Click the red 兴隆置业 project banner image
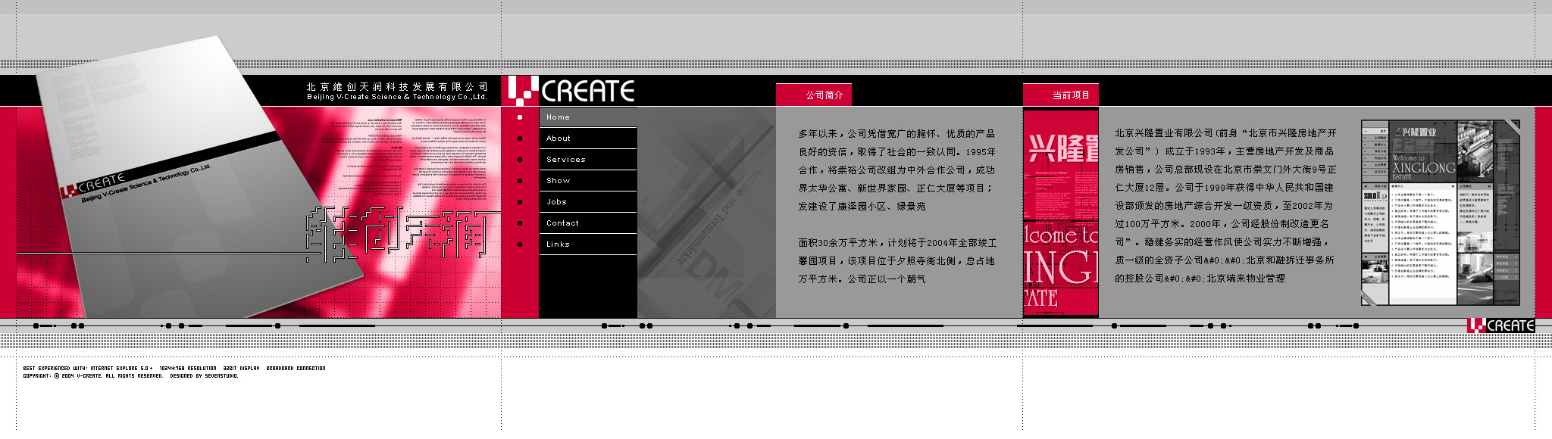 coord(1061,213)
